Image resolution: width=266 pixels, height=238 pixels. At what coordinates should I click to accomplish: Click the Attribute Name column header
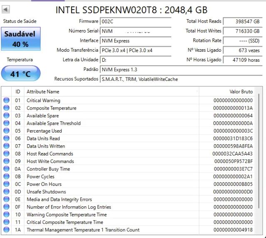(x=112, y=92)
